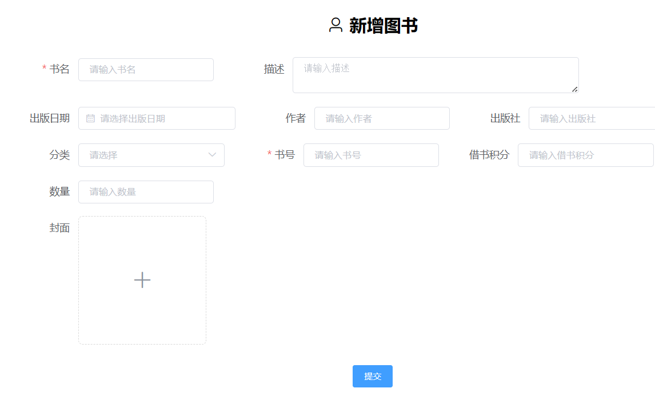This screenshot has height=404, width=655.
Task: Click the 书号 label
Action: point(285,155)
